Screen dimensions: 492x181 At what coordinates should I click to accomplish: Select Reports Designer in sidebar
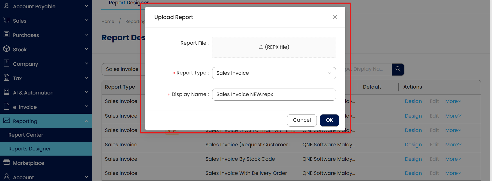pos(29,149)
